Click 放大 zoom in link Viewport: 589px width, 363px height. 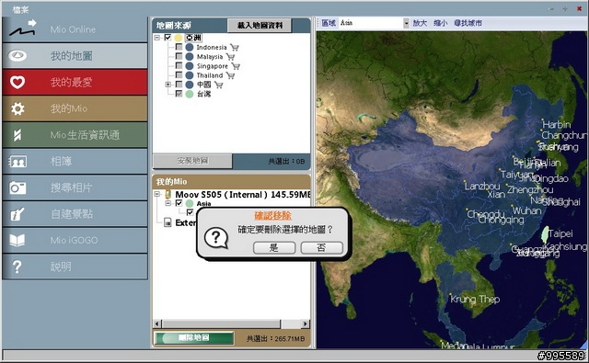click(x=420, y=23)
